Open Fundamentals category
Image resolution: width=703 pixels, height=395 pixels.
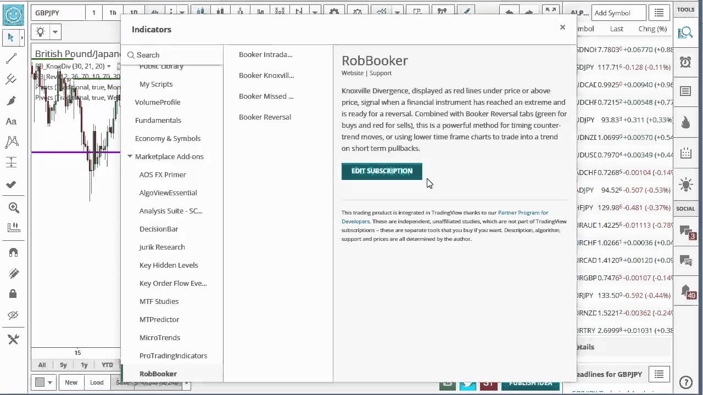[158, 120]
